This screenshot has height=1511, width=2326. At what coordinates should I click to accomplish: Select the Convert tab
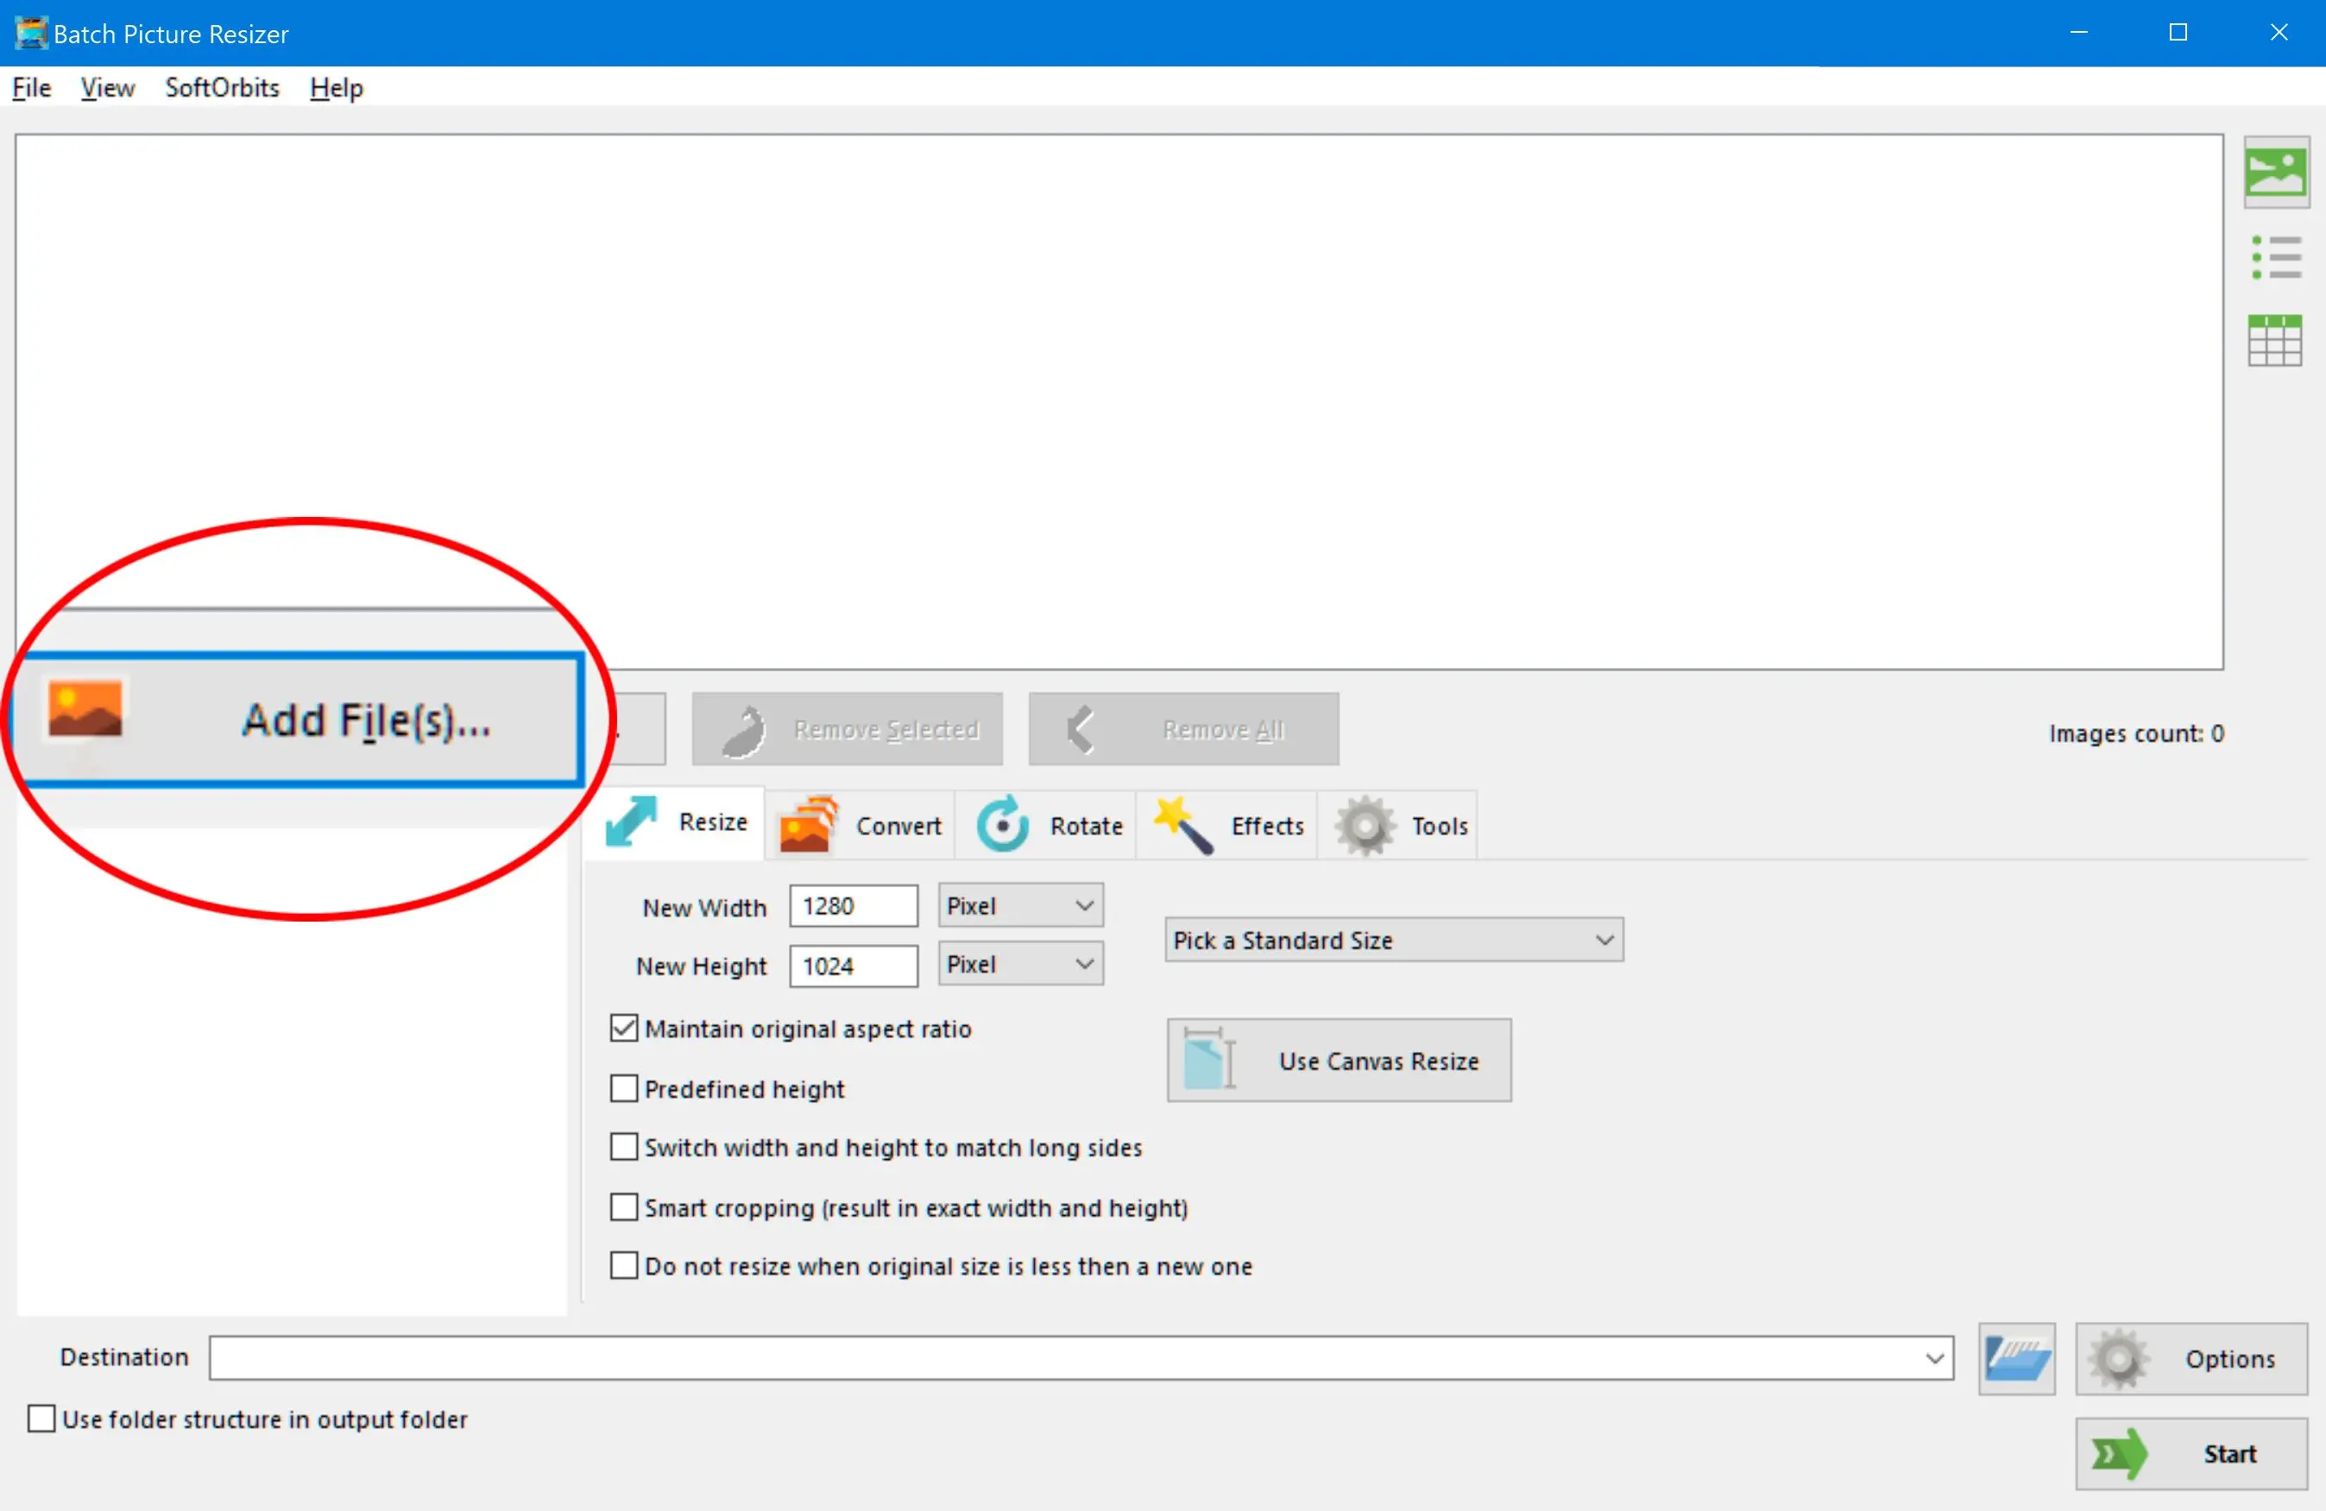click(x=863, y=824)
